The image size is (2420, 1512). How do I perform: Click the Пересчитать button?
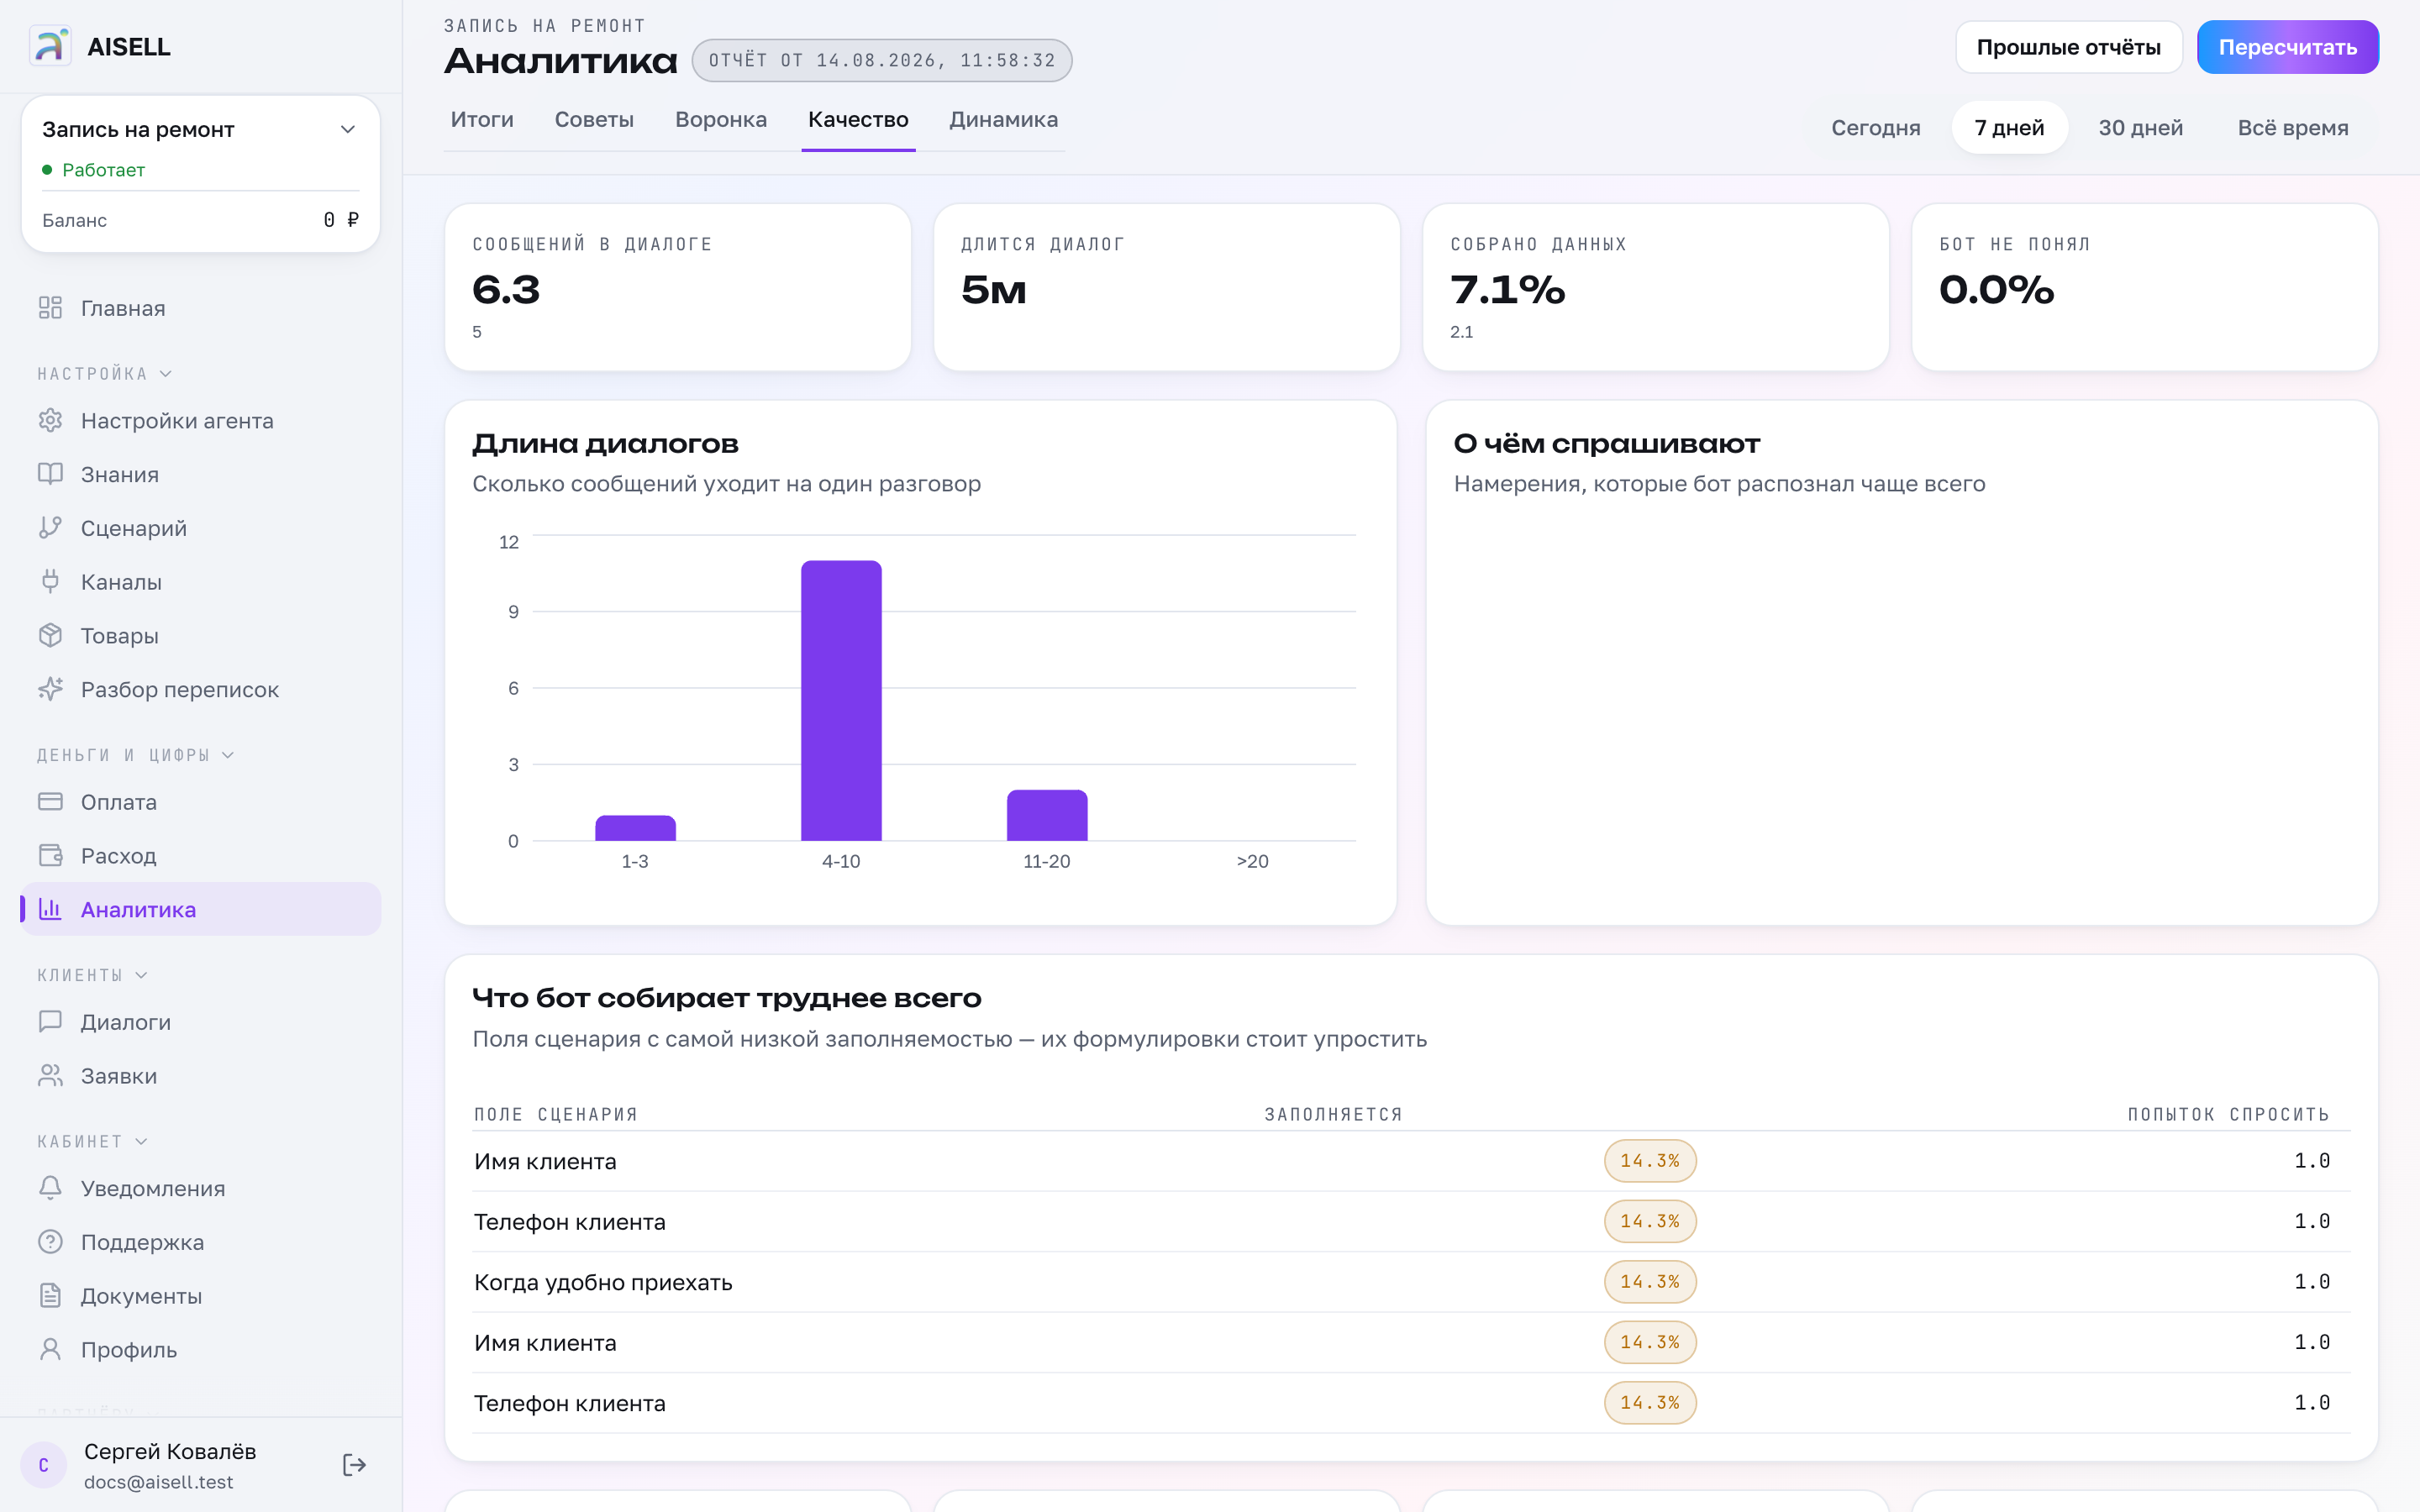(x=2288, y=47)
